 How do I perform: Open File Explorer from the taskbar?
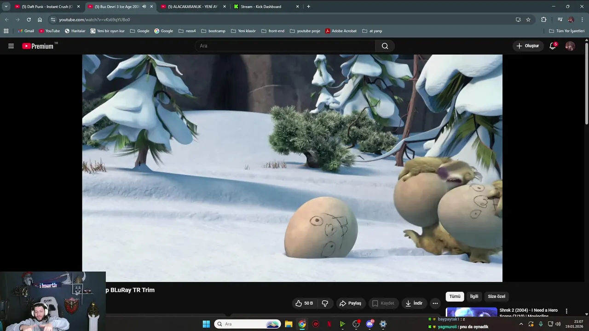289,324
